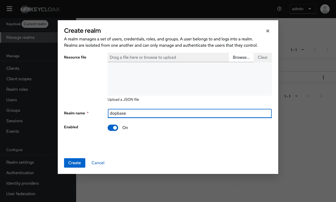
Task: Toggle the Enabled switch off
Action: tap(113, 128)
